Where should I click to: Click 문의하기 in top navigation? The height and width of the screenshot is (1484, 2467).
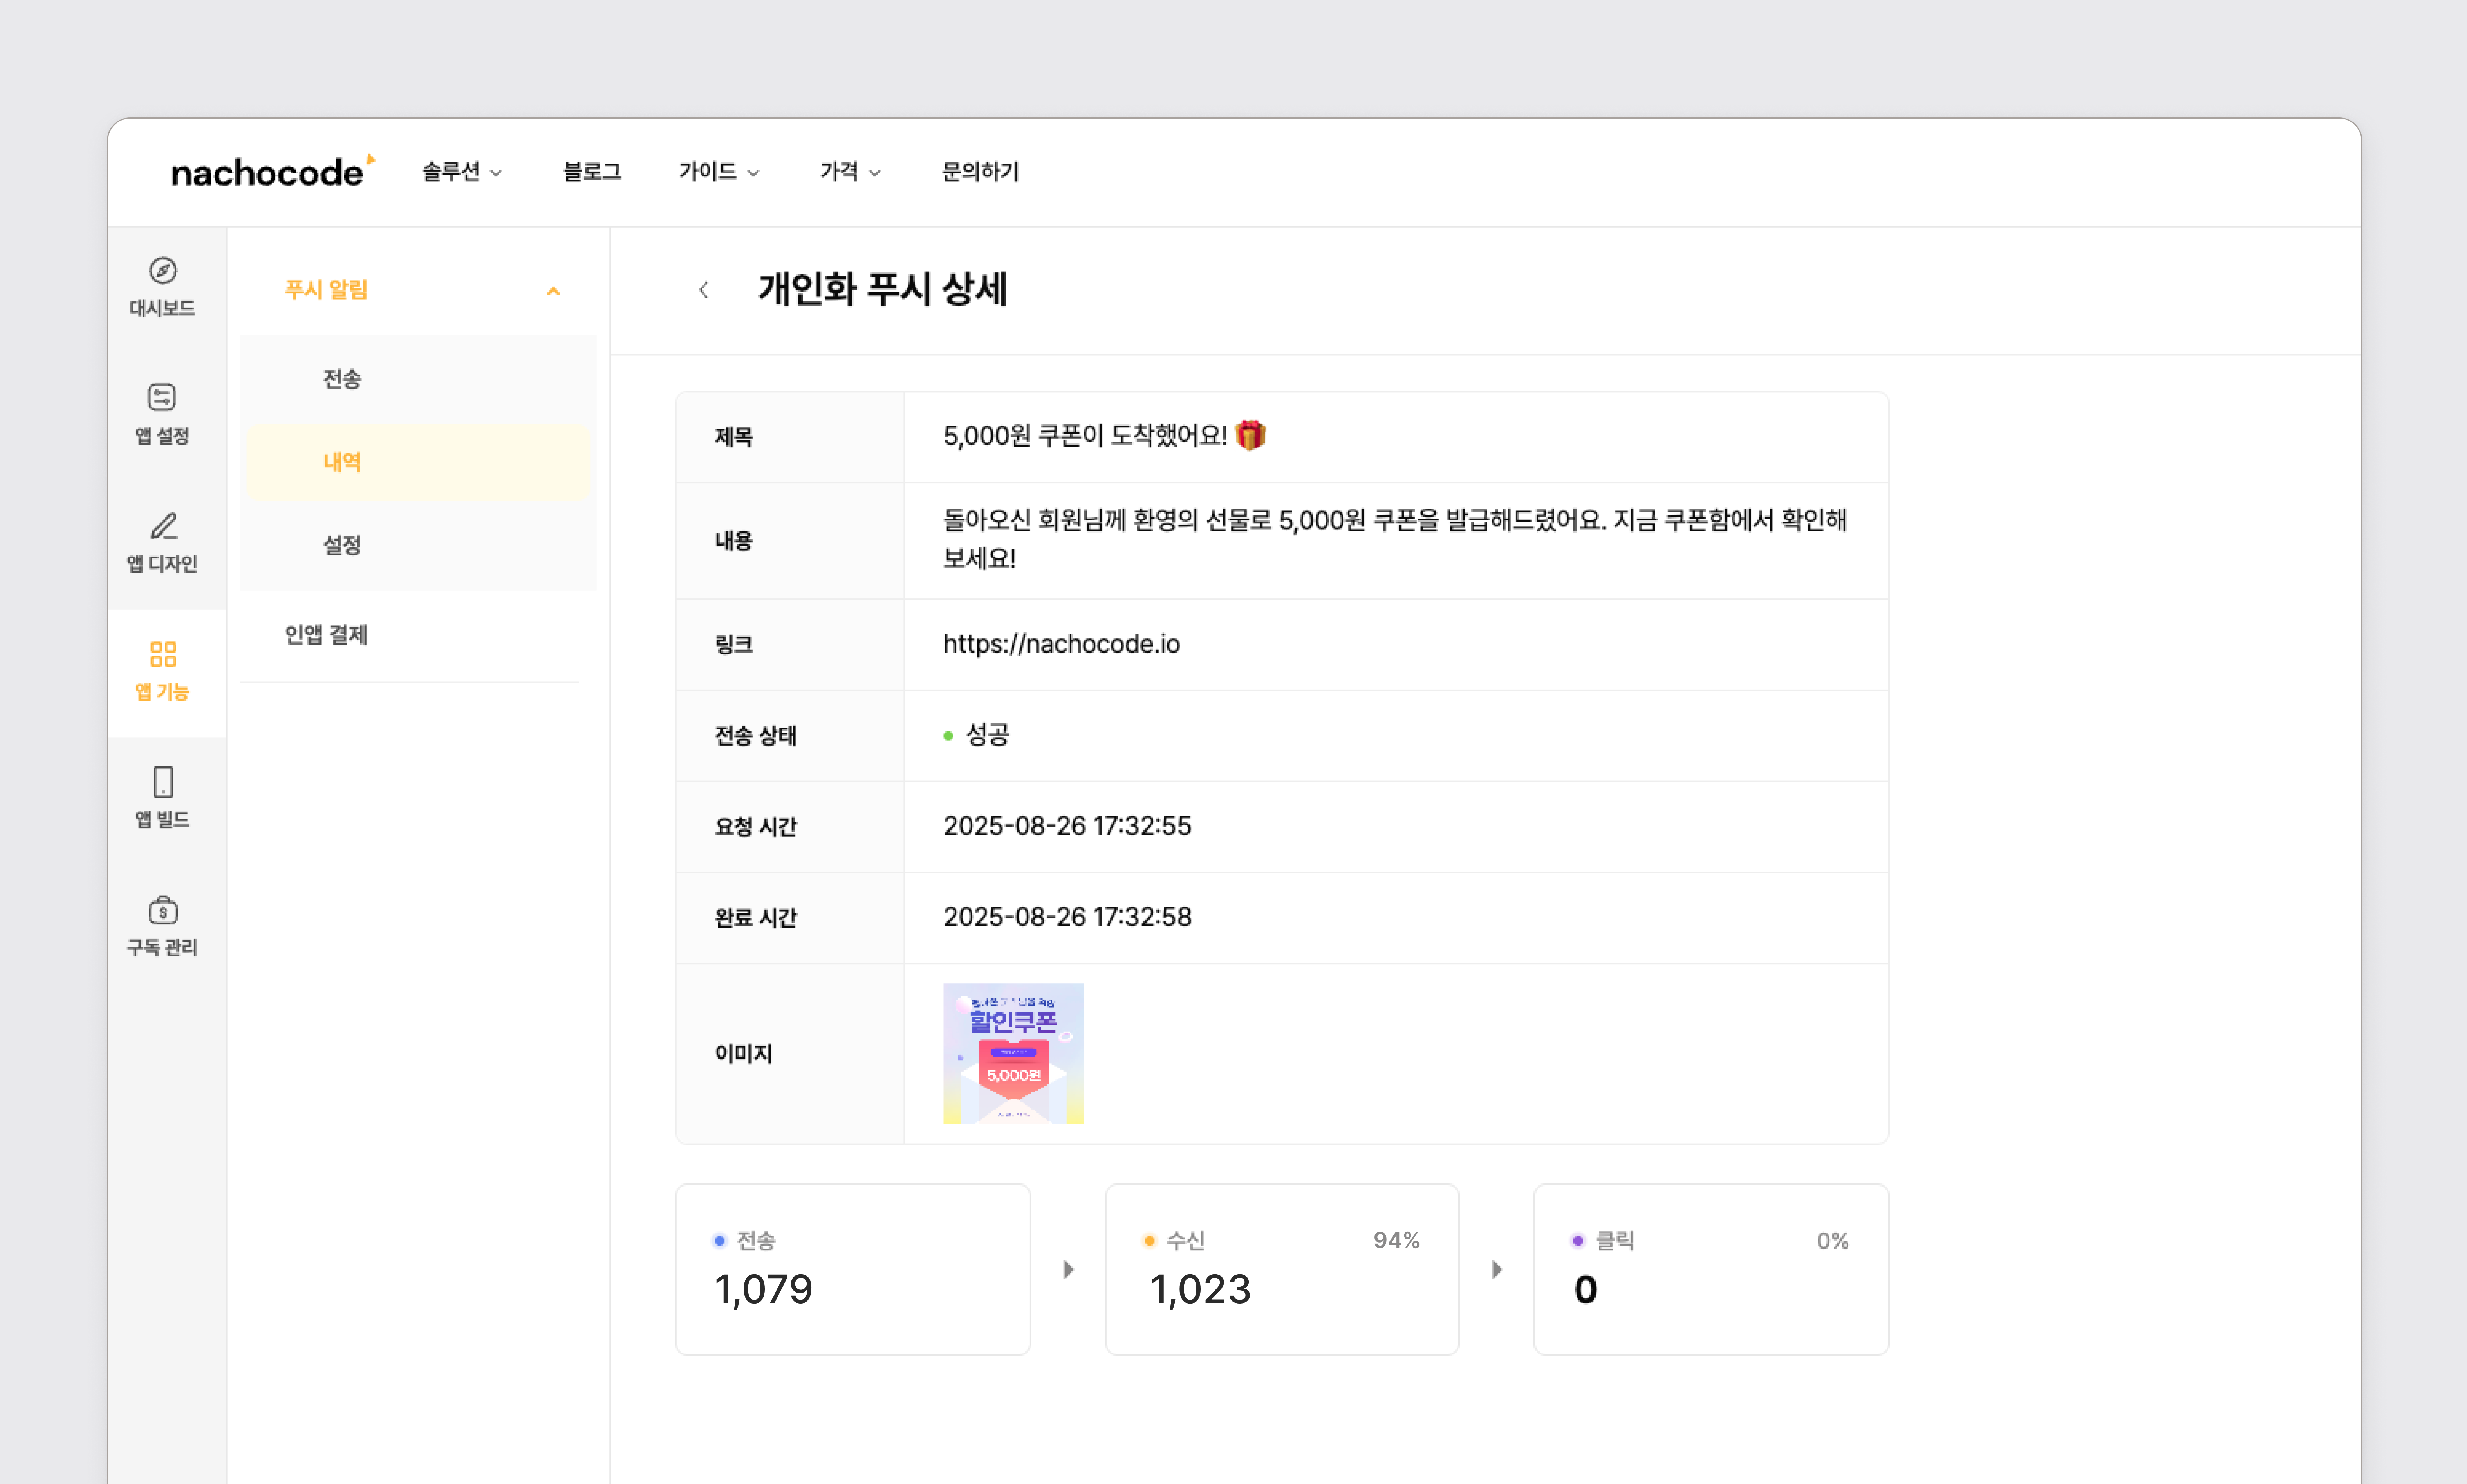[x=979, y=172]
